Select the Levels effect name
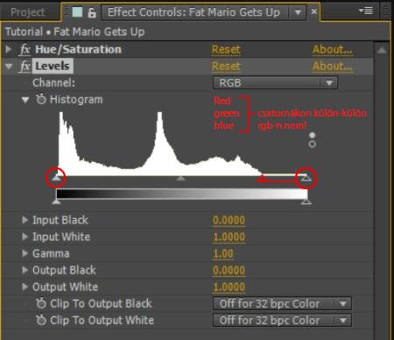Image resolution: width=394 pixels, height=340 pixels. pyautogui.click(x=53, y=66)
